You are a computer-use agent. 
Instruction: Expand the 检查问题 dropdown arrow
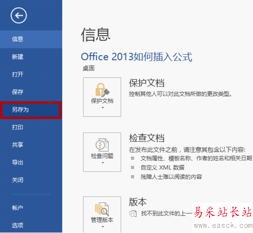(x=103, y=163)
